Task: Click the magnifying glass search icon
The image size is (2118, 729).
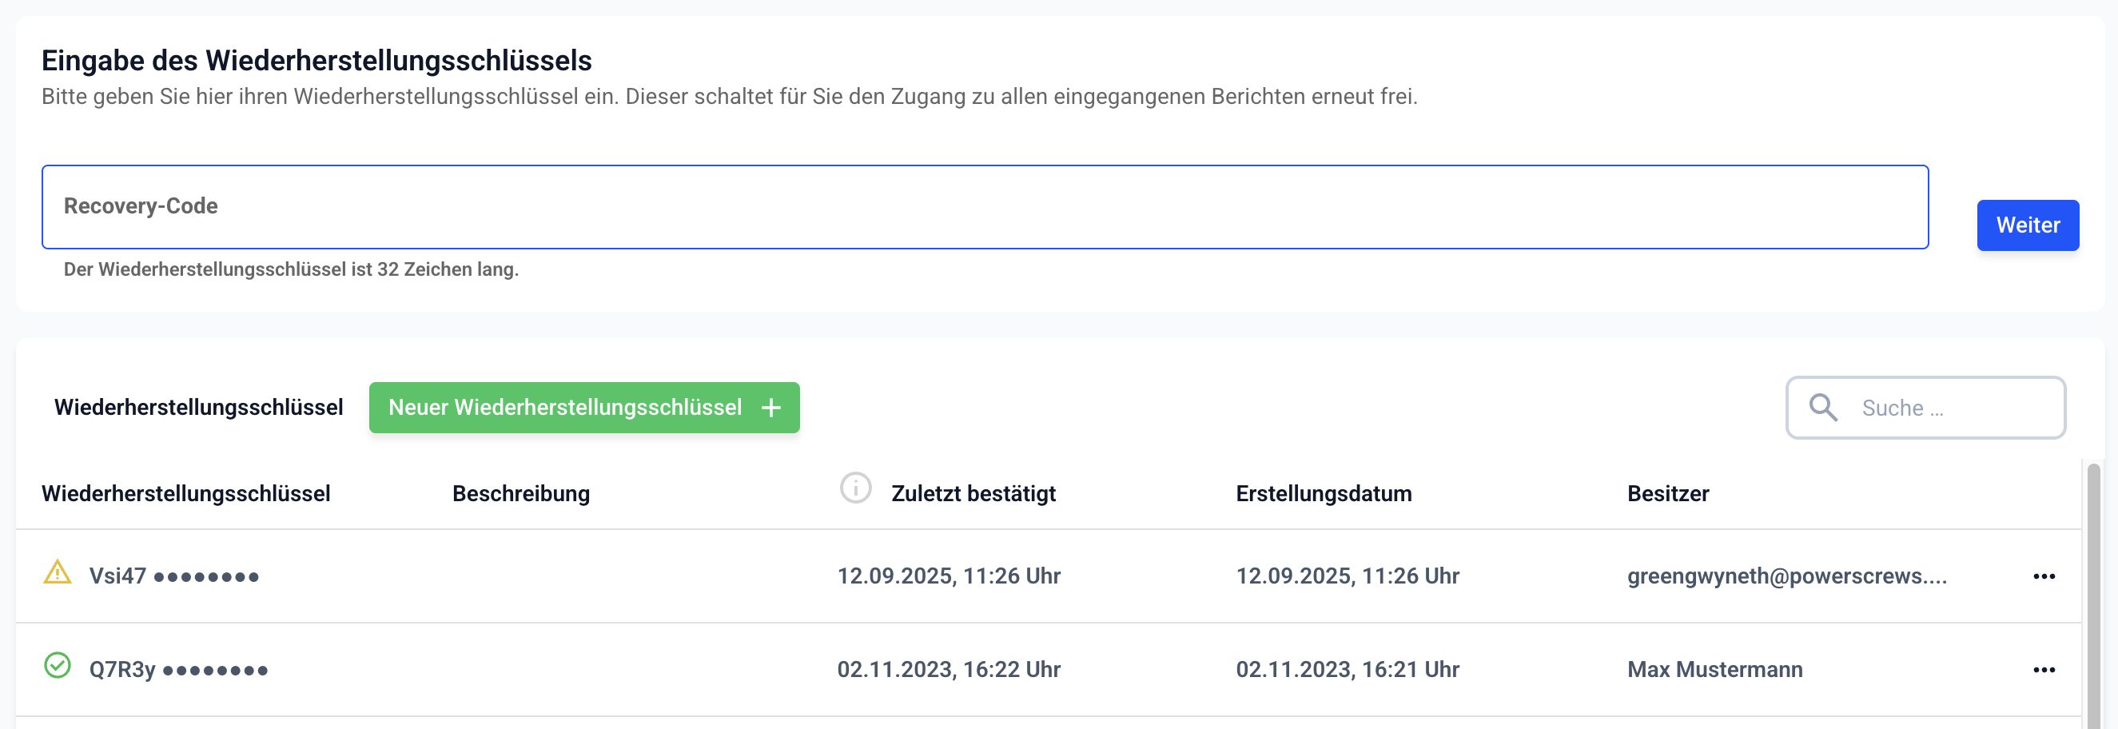Action: (x=1823, y=408)
